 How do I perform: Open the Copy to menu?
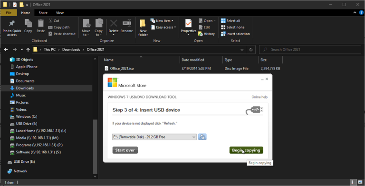(98, 27)
